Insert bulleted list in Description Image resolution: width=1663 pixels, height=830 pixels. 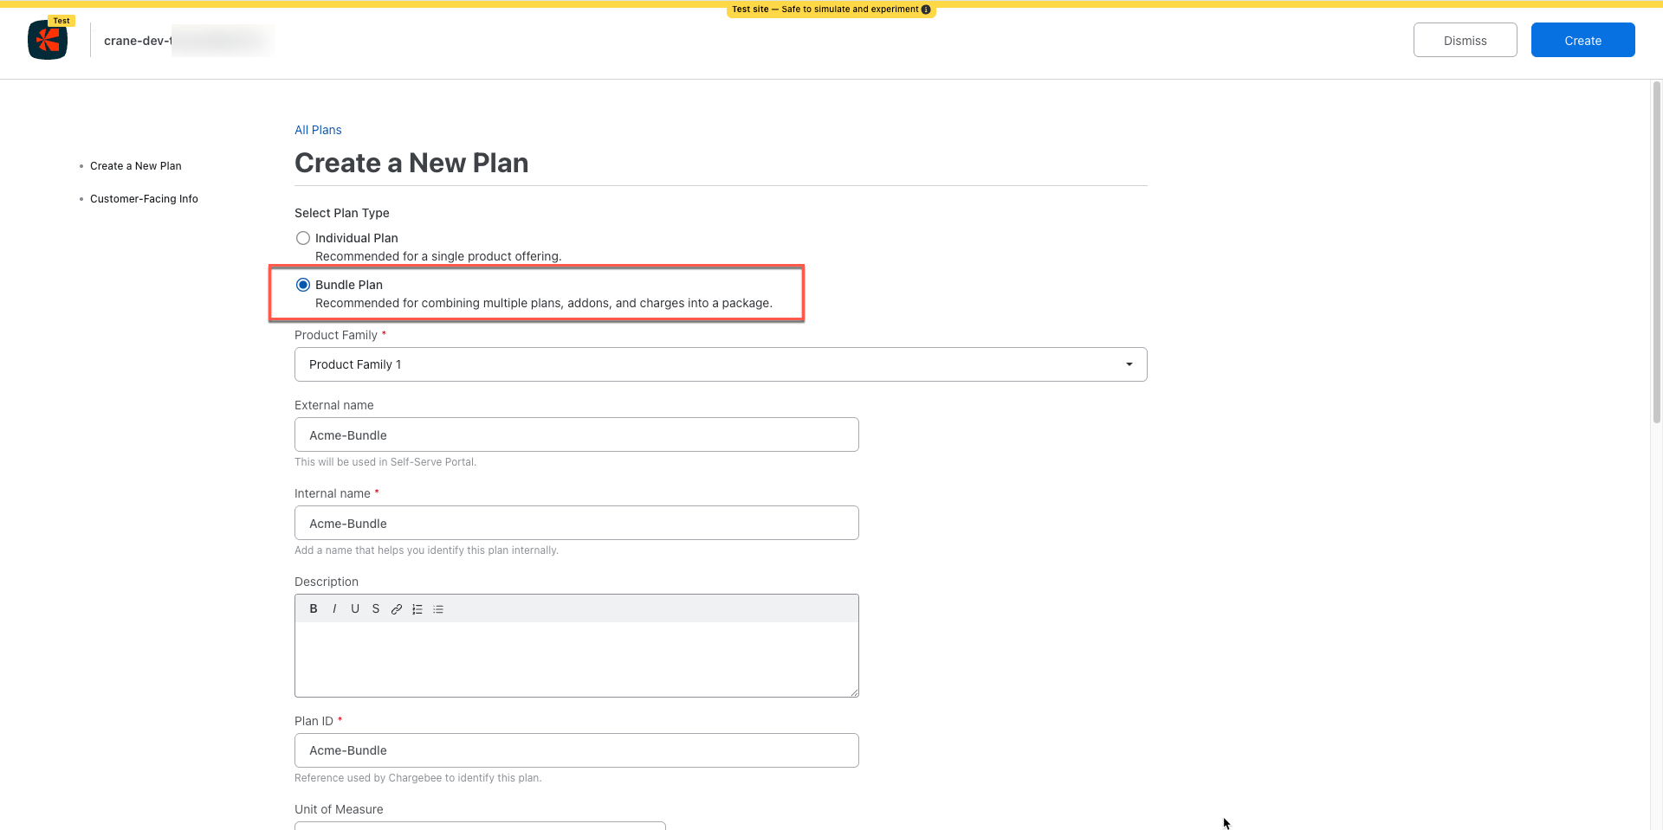438,609
